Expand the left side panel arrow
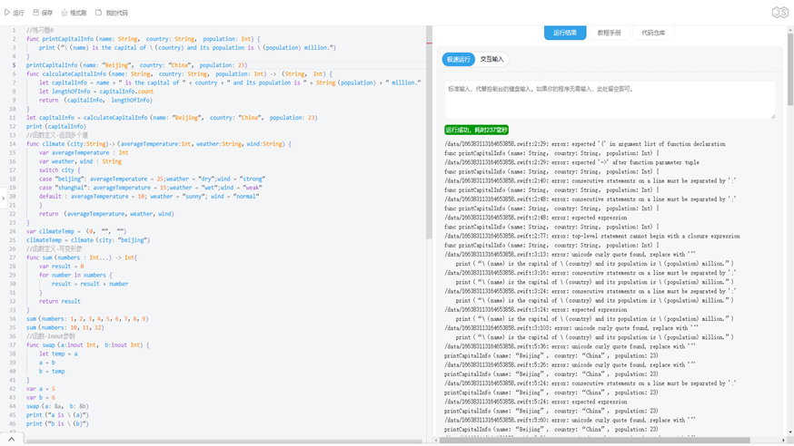This screenshot has width=794, height=446. click(x=3, y=198)
